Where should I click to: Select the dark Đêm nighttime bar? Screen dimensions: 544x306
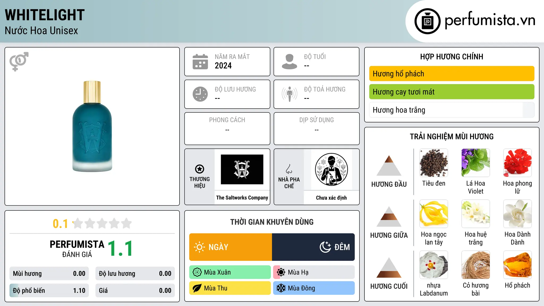tap(313, 247)
